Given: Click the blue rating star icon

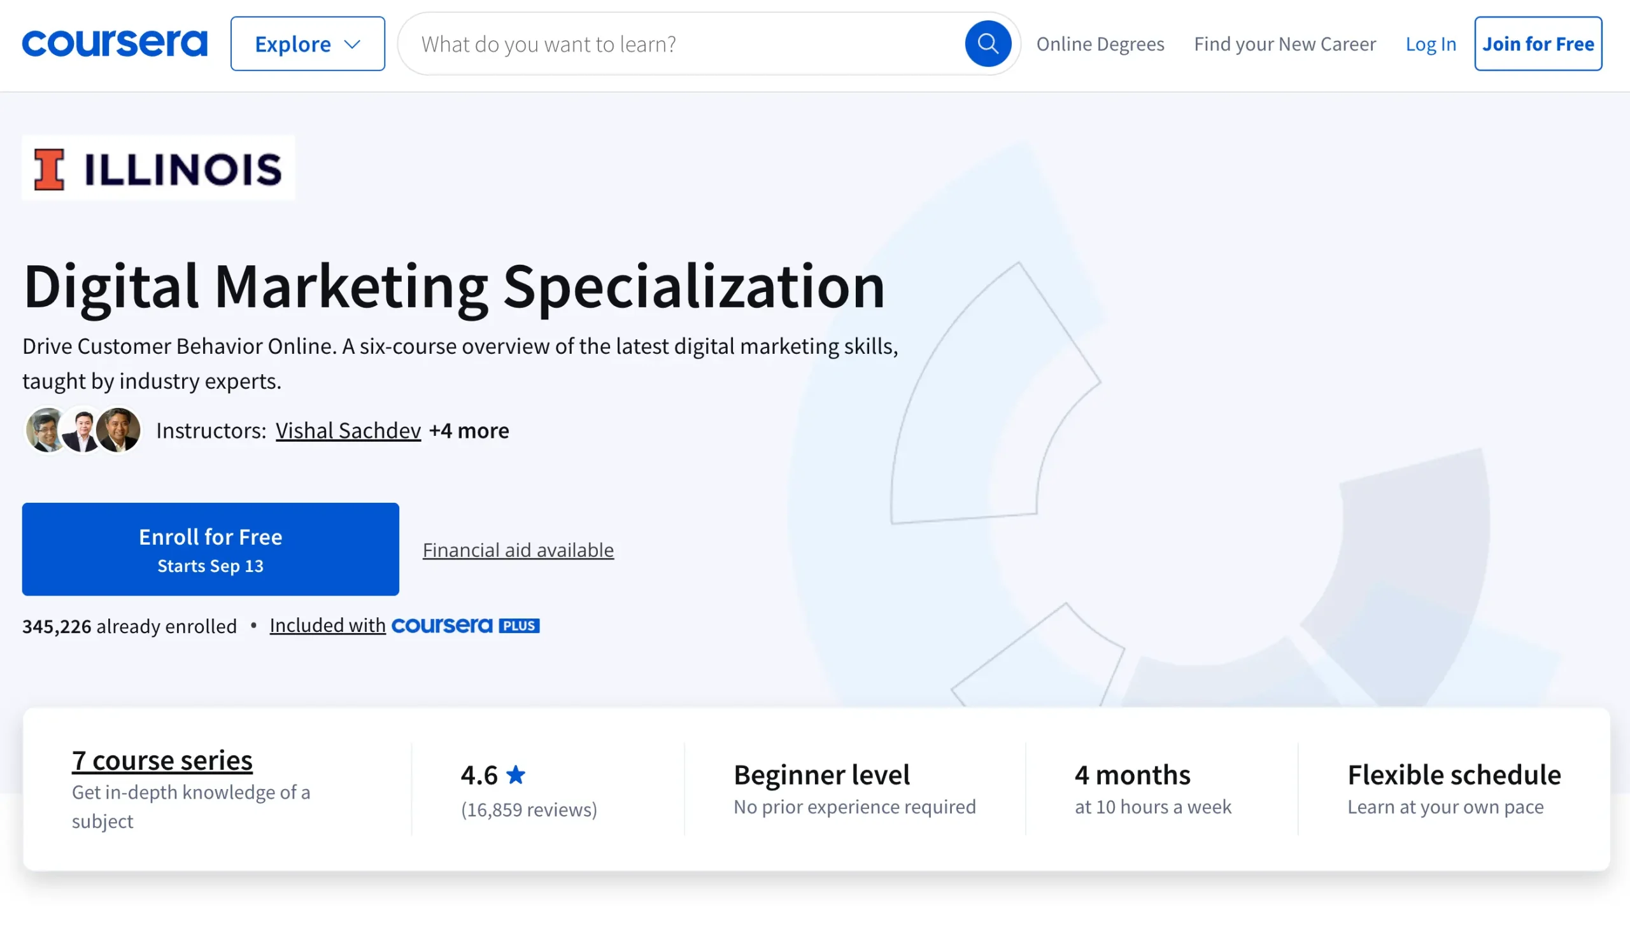Looking at the screenshot, I should [x=516, y=775].
